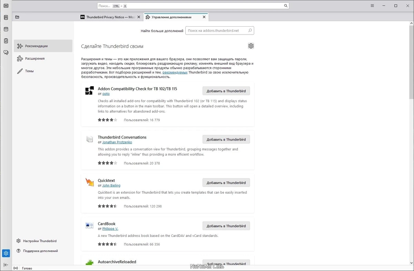Click the Quicktext arrow icon
Screen dimensions: 414x271
pyautogui.click(x=89, y=182)
